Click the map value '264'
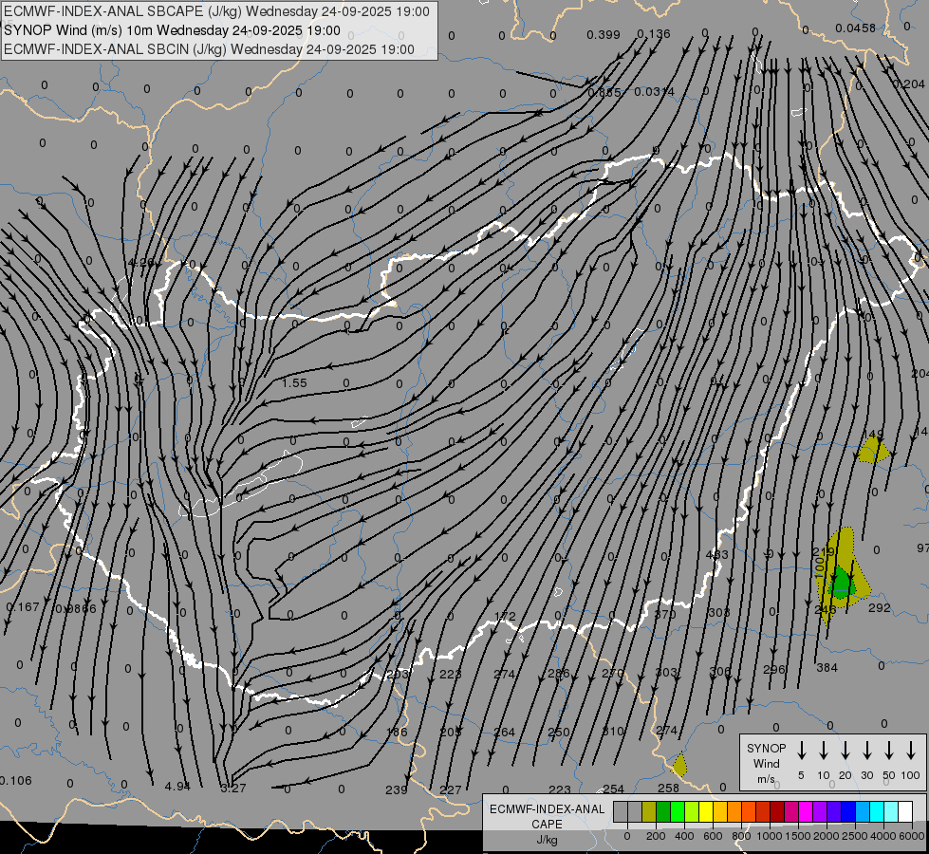The image size is (929, 854). coord(504,733)
